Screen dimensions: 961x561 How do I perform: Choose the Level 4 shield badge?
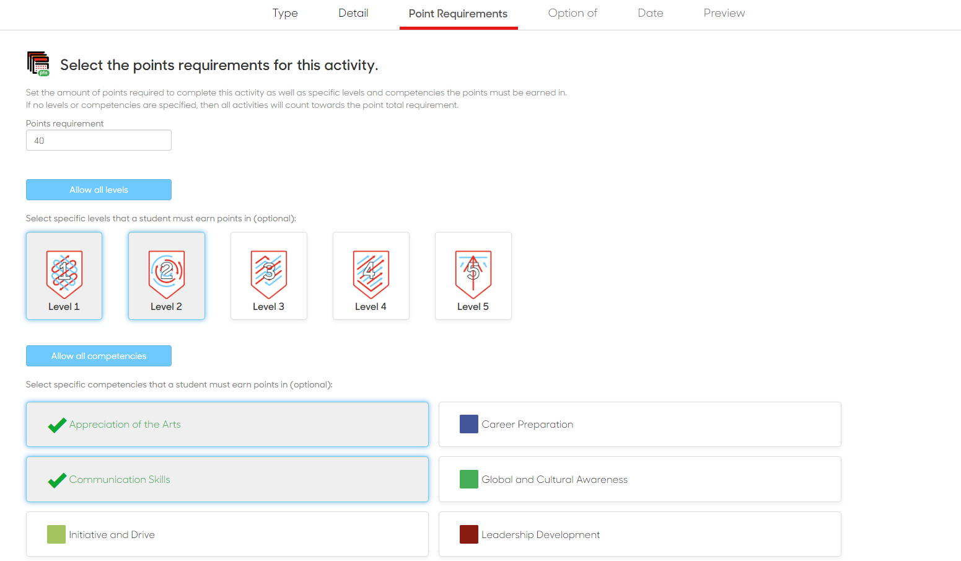tap(371, 274)
